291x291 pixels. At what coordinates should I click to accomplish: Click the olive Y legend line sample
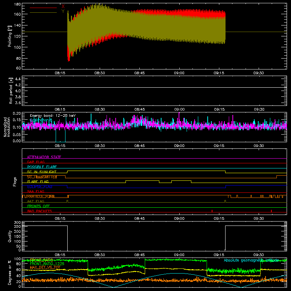coord(43,13)
